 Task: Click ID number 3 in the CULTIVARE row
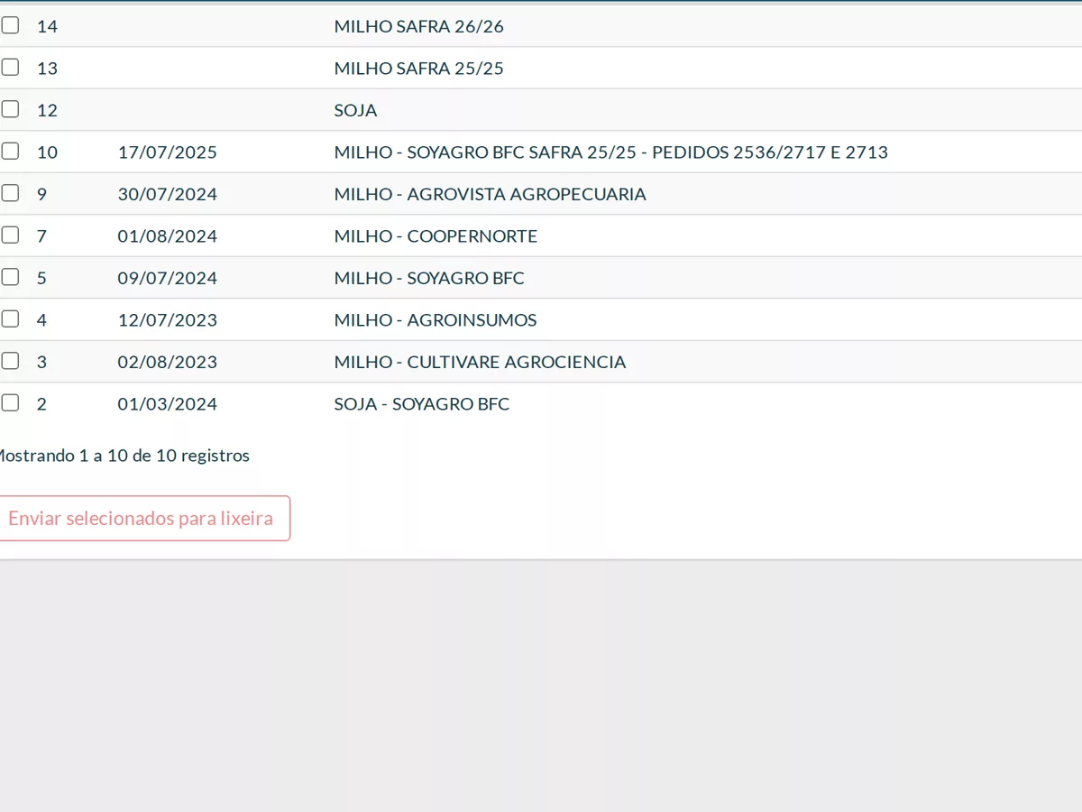pyautogui.click(x=41, y=362)
